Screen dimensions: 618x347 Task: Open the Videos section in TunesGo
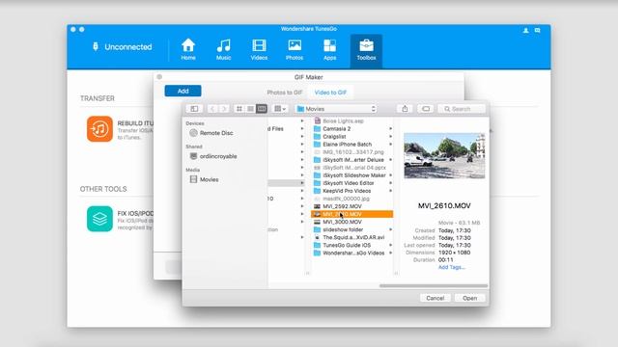coord(259,49)
